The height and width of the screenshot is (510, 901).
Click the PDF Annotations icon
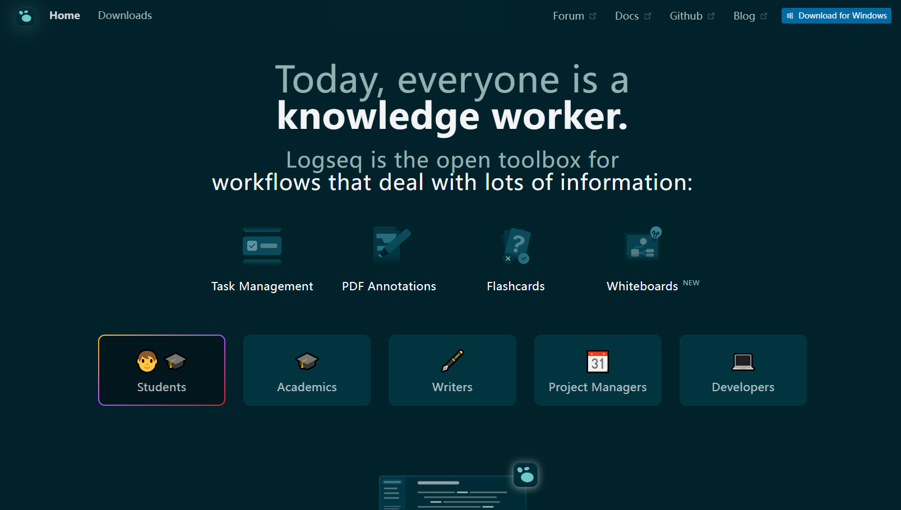pyautogui.click(x=391, y=244)
